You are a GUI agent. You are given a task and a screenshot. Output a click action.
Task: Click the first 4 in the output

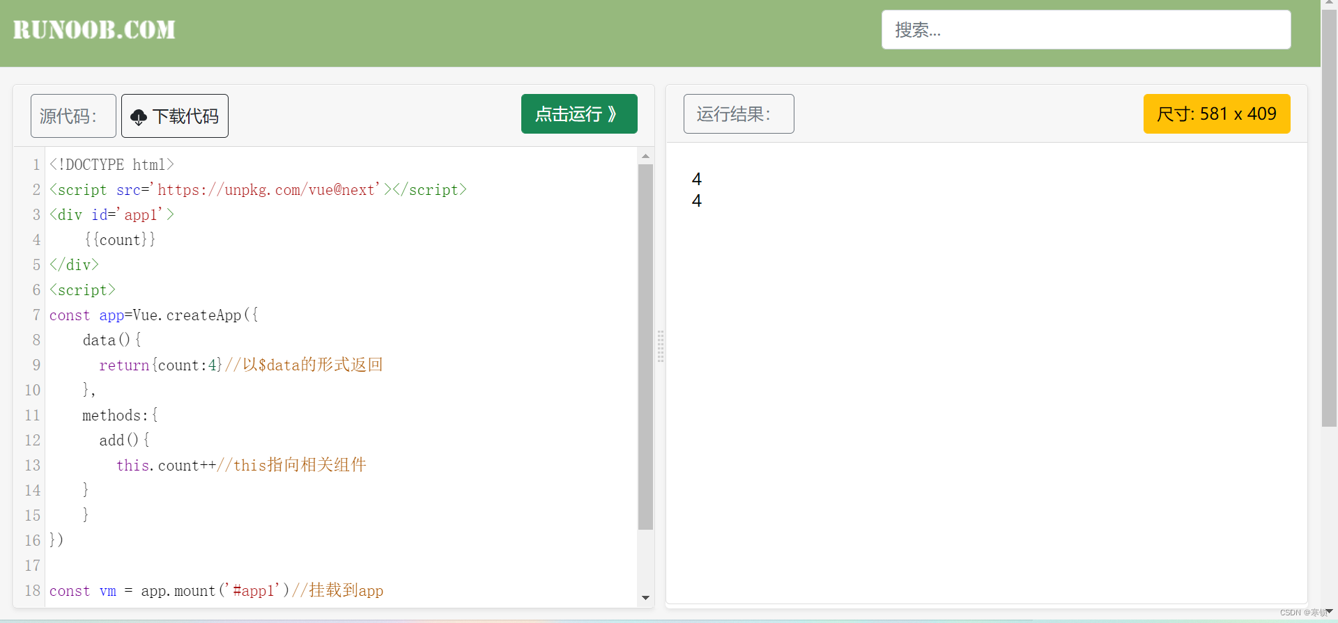[x=697, y=180]
